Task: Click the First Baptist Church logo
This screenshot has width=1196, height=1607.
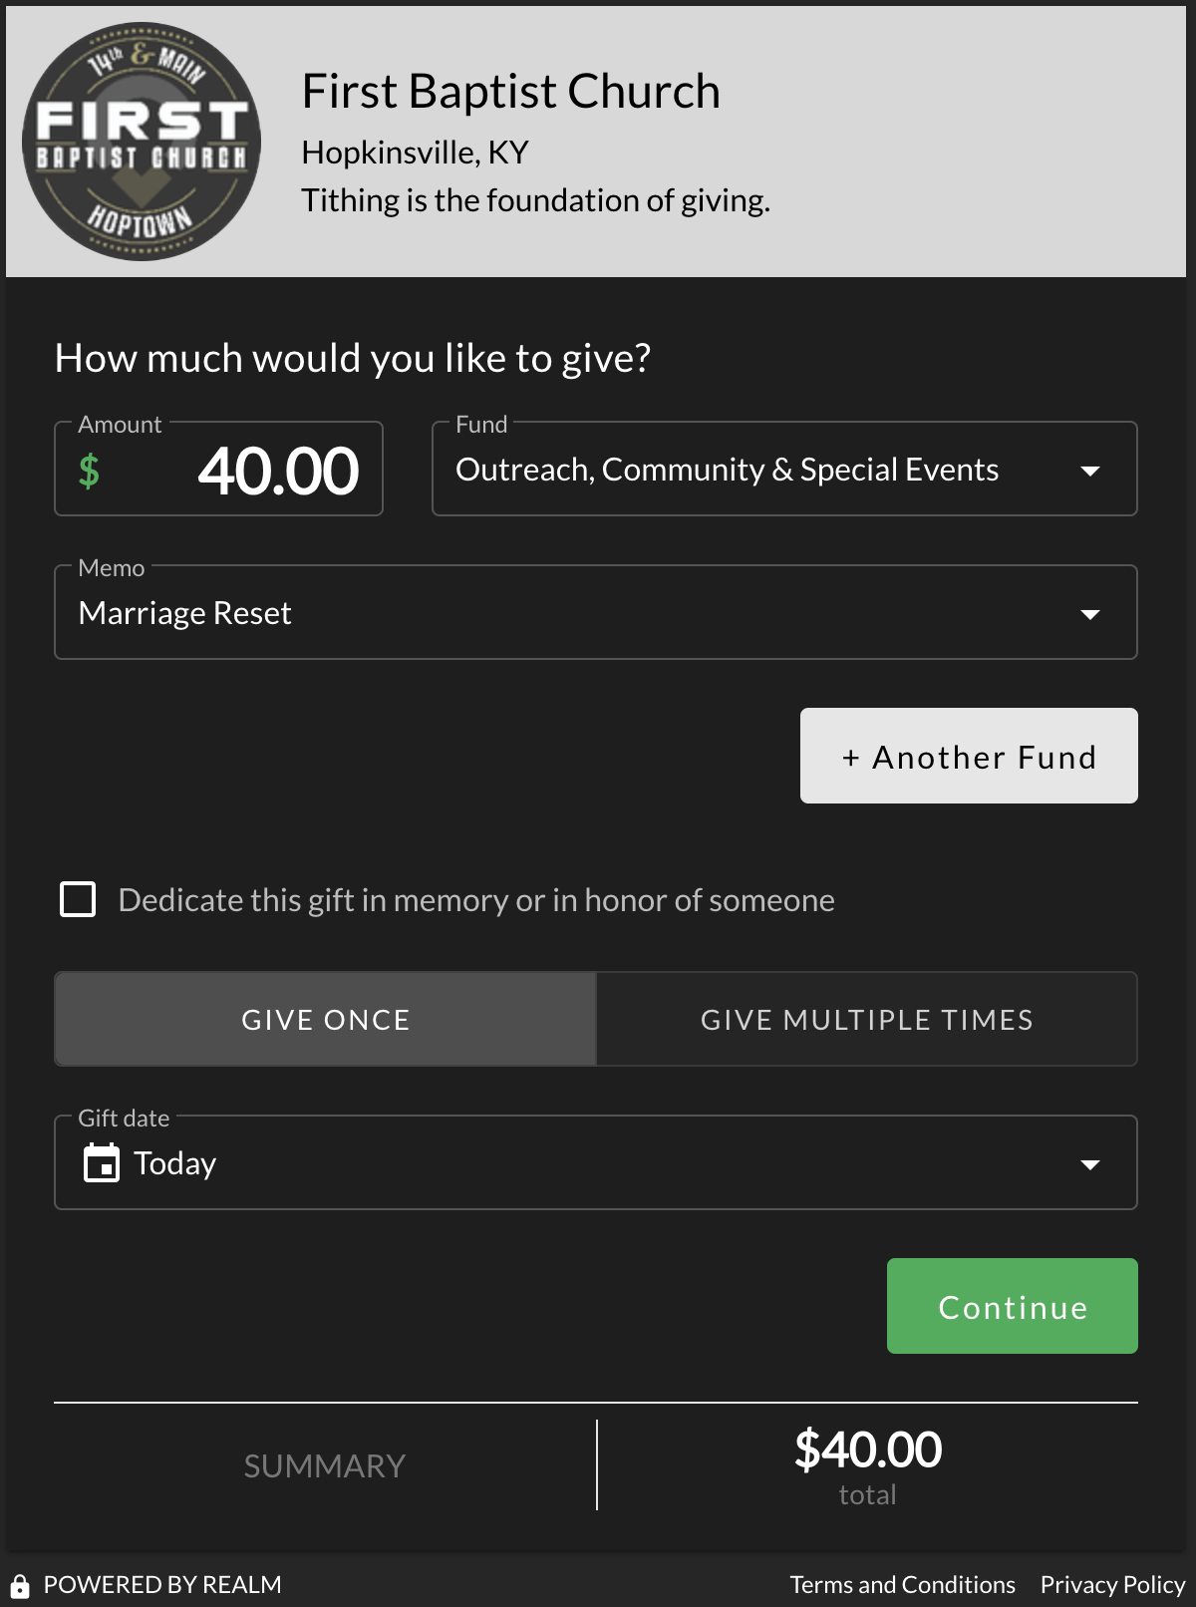Action: click(142, 142)
